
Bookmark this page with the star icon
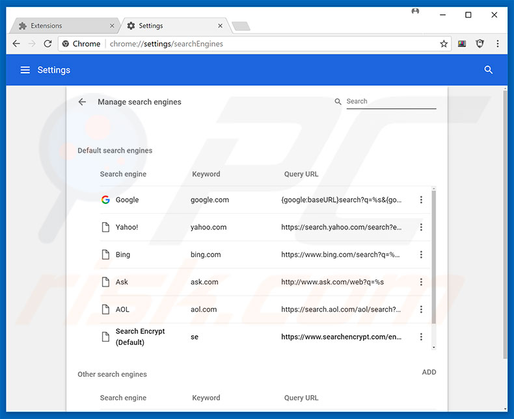[444, 44]
